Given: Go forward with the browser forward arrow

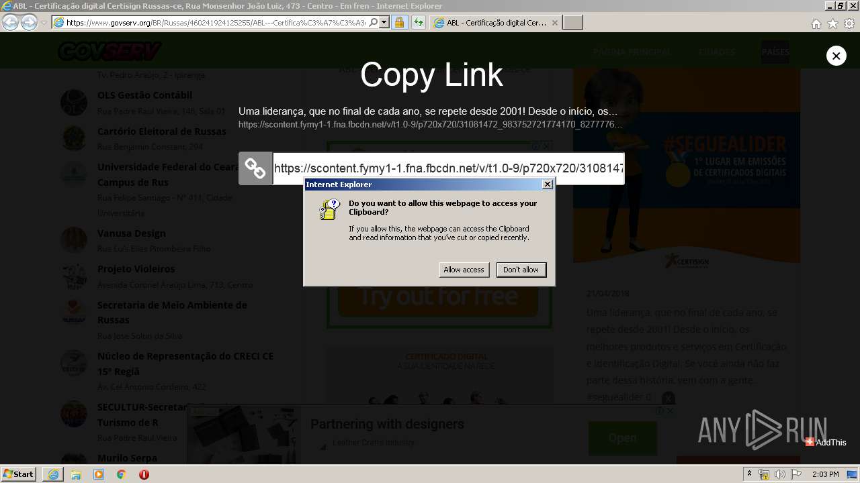Looking at the screenshot, I should pos(29,22).
